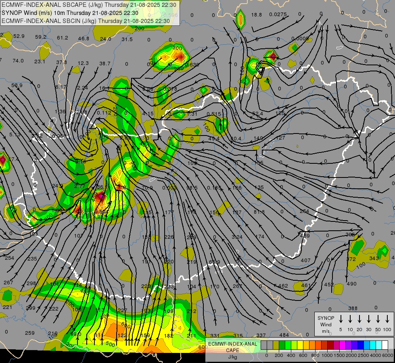Click the map value '52.9'
The width and height of the screenshot is (395, 363).
tap(19, 36)
